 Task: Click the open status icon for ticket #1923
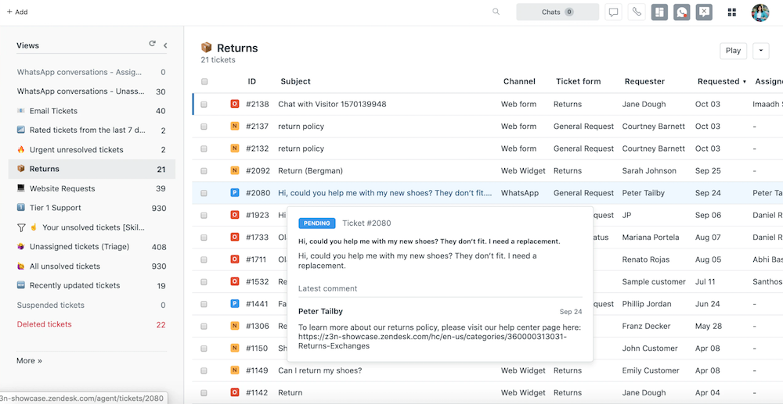tap(234, 215)
